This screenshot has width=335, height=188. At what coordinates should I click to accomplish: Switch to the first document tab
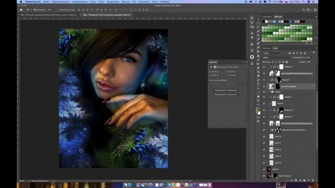48,15
